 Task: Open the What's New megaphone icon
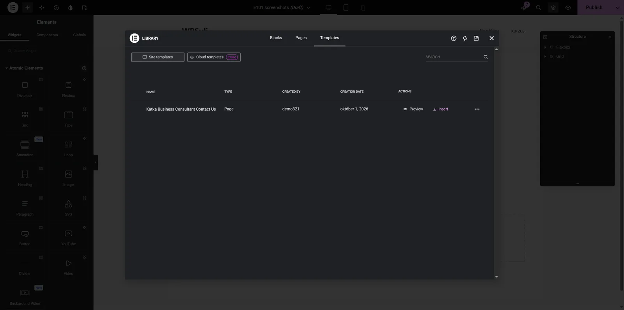(x=524, y=7)
